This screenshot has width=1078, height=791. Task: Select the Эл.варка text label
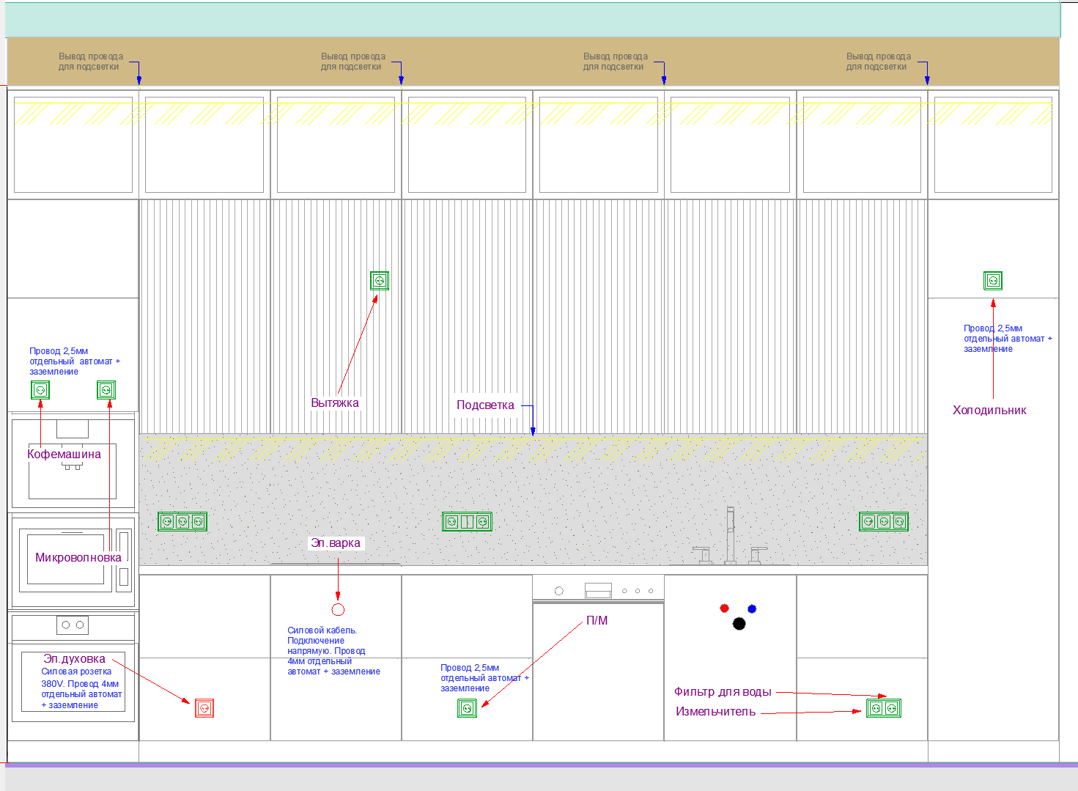coord(336,543)
